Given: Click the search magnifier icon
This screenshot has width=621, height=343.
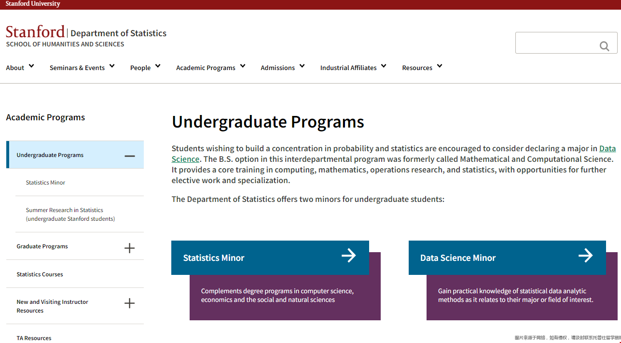Looking at the screenshot, I should 604,46.
